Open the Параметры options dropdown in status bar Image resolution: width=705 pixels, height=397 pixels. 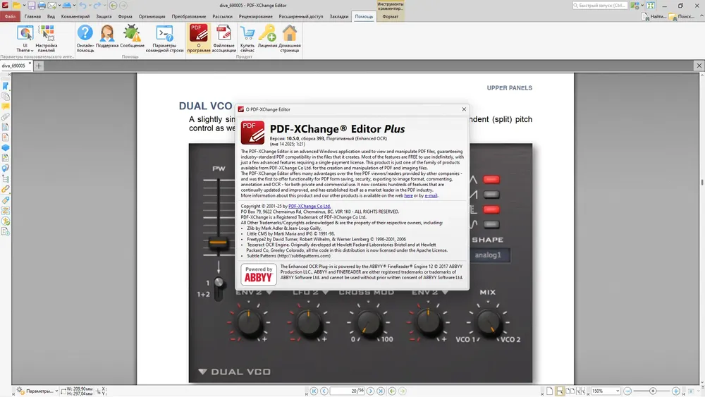coord(38,391)
